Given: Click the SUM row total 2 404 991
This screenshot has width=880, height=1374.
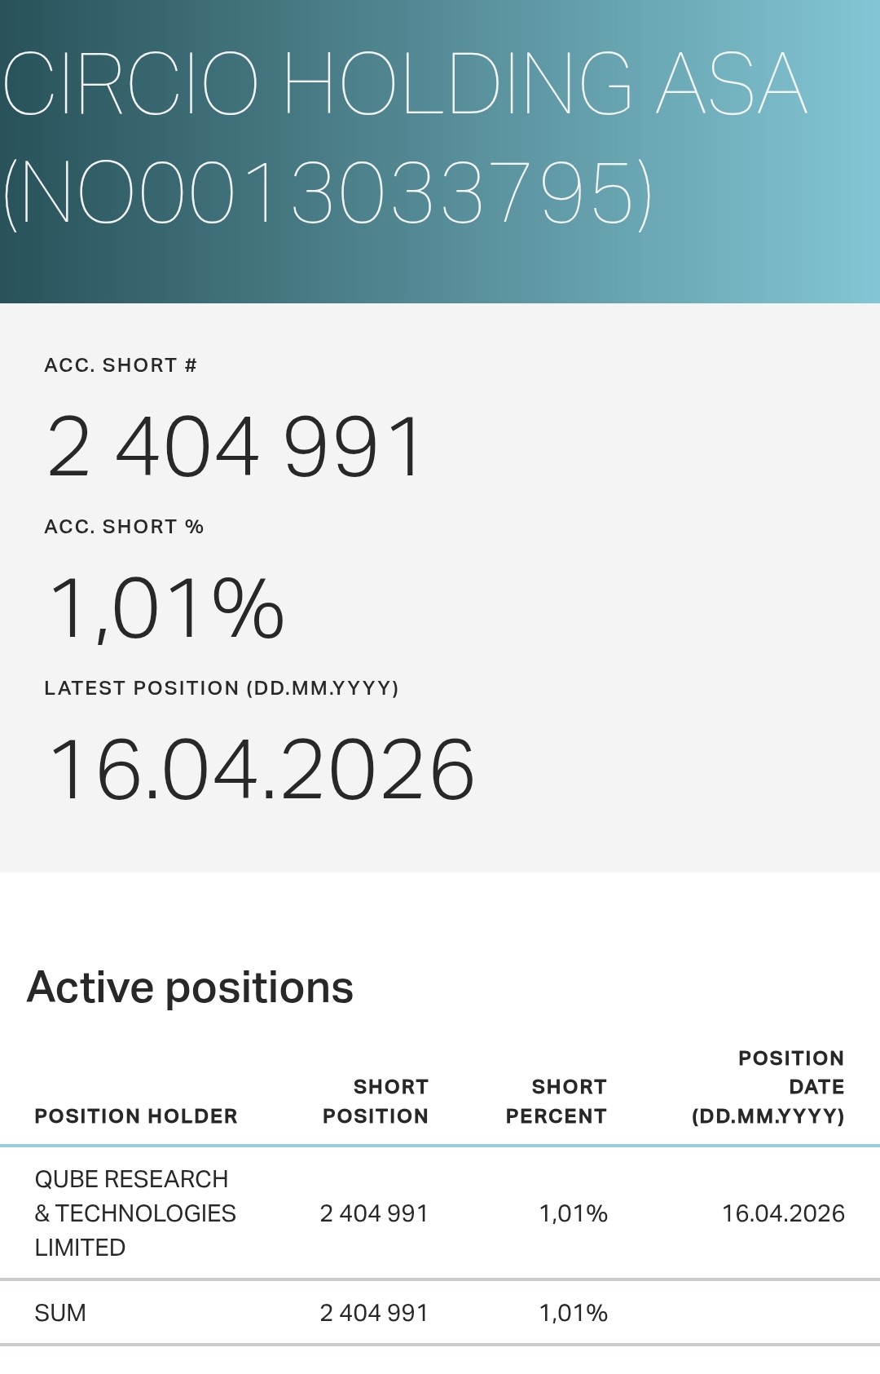Looking at the screenshot, I should 374,1313.
